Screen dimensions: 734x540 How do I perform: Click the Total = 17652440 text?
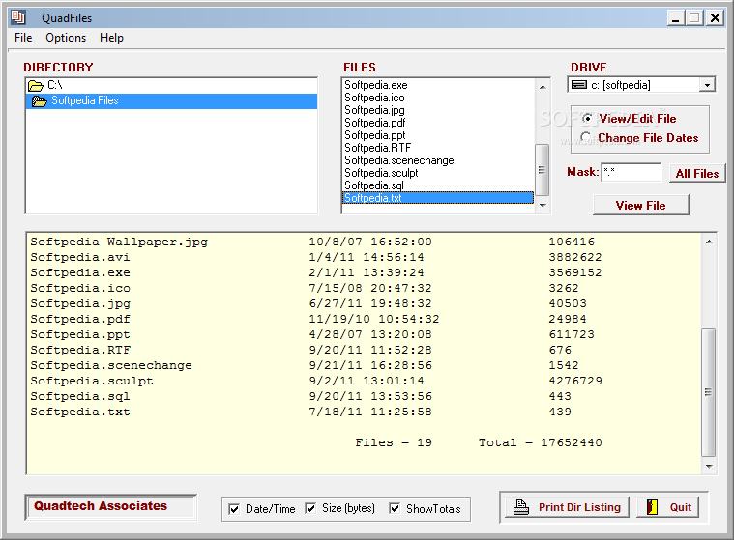(541, 442)
